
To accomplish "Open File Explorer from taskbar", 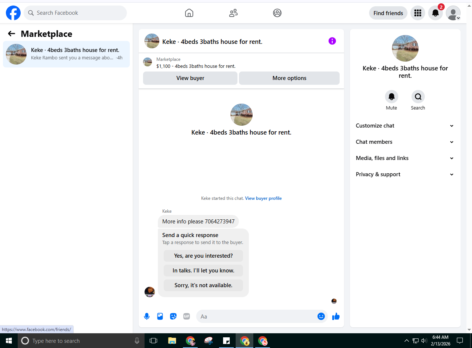I will pyautogui.click(x=172, y=341).
